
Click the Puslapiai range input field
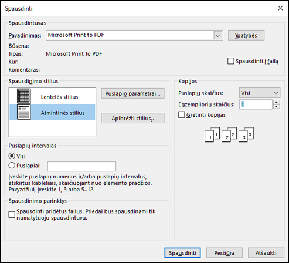pos(81,166)
